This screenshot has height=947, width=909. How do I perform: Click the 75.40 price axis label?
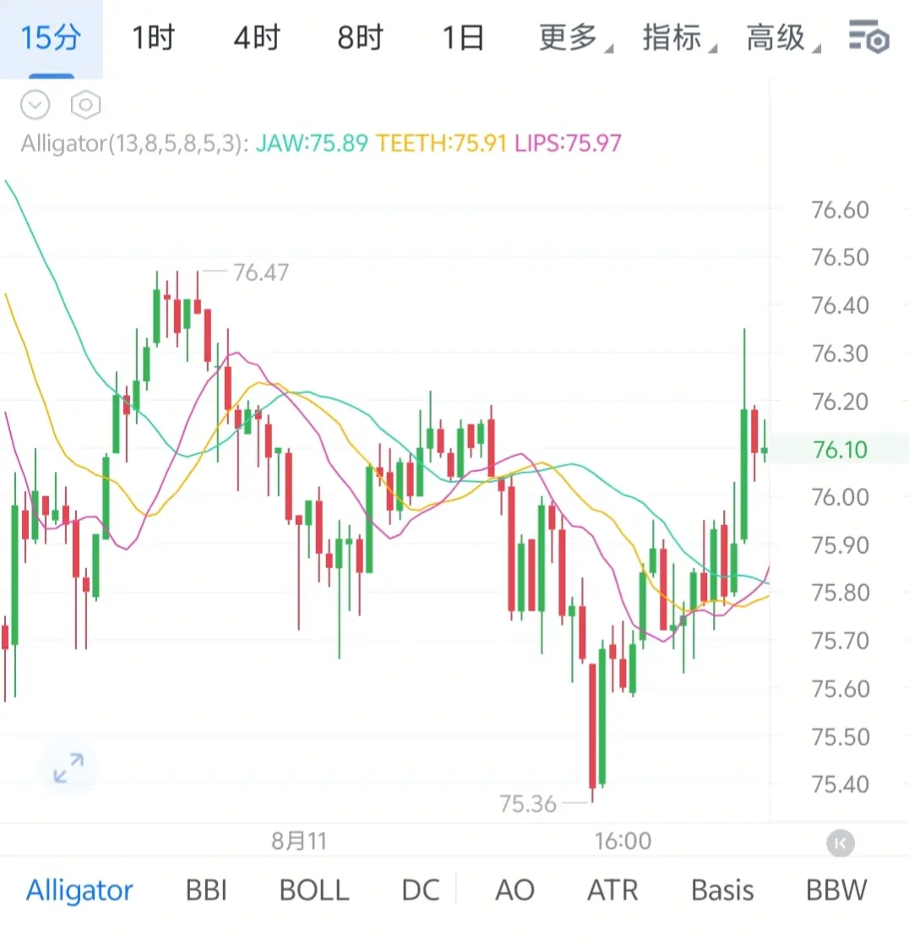click(x=841, y=785)
